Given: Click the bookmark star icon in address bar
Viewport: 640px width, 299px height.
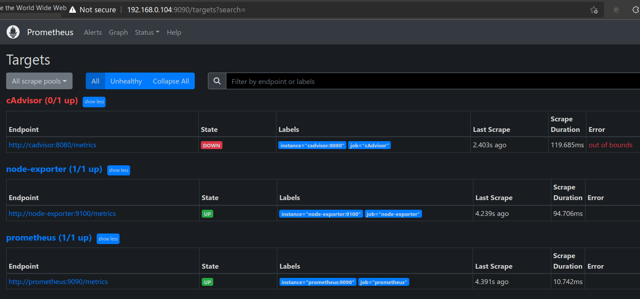Looking at the screenshot, I should point(594,10).
